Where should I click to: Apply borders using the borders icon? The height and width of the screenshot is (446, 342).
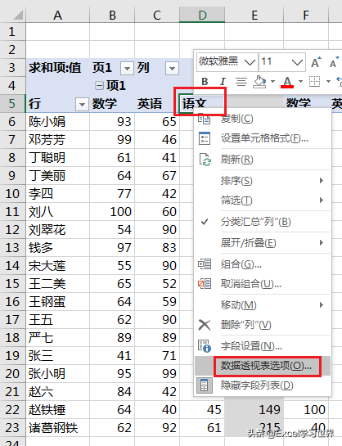(x=315, y=82)
